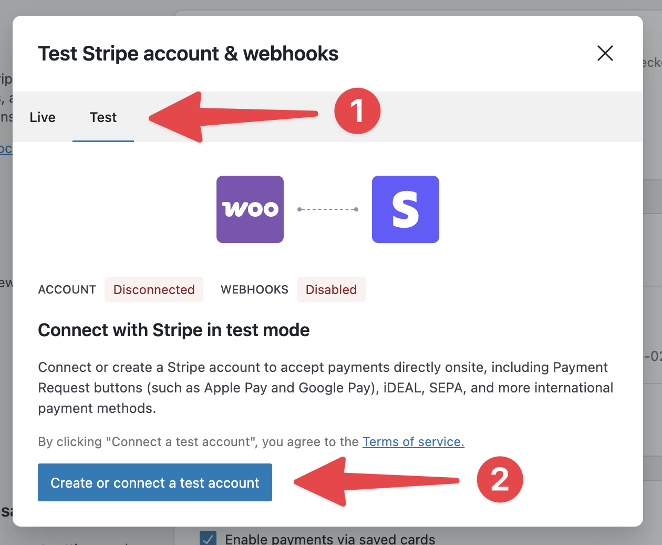Click Create or connect a test account
Screen dimensions: 662x545
pyautogui.click(x=155, y=482)
